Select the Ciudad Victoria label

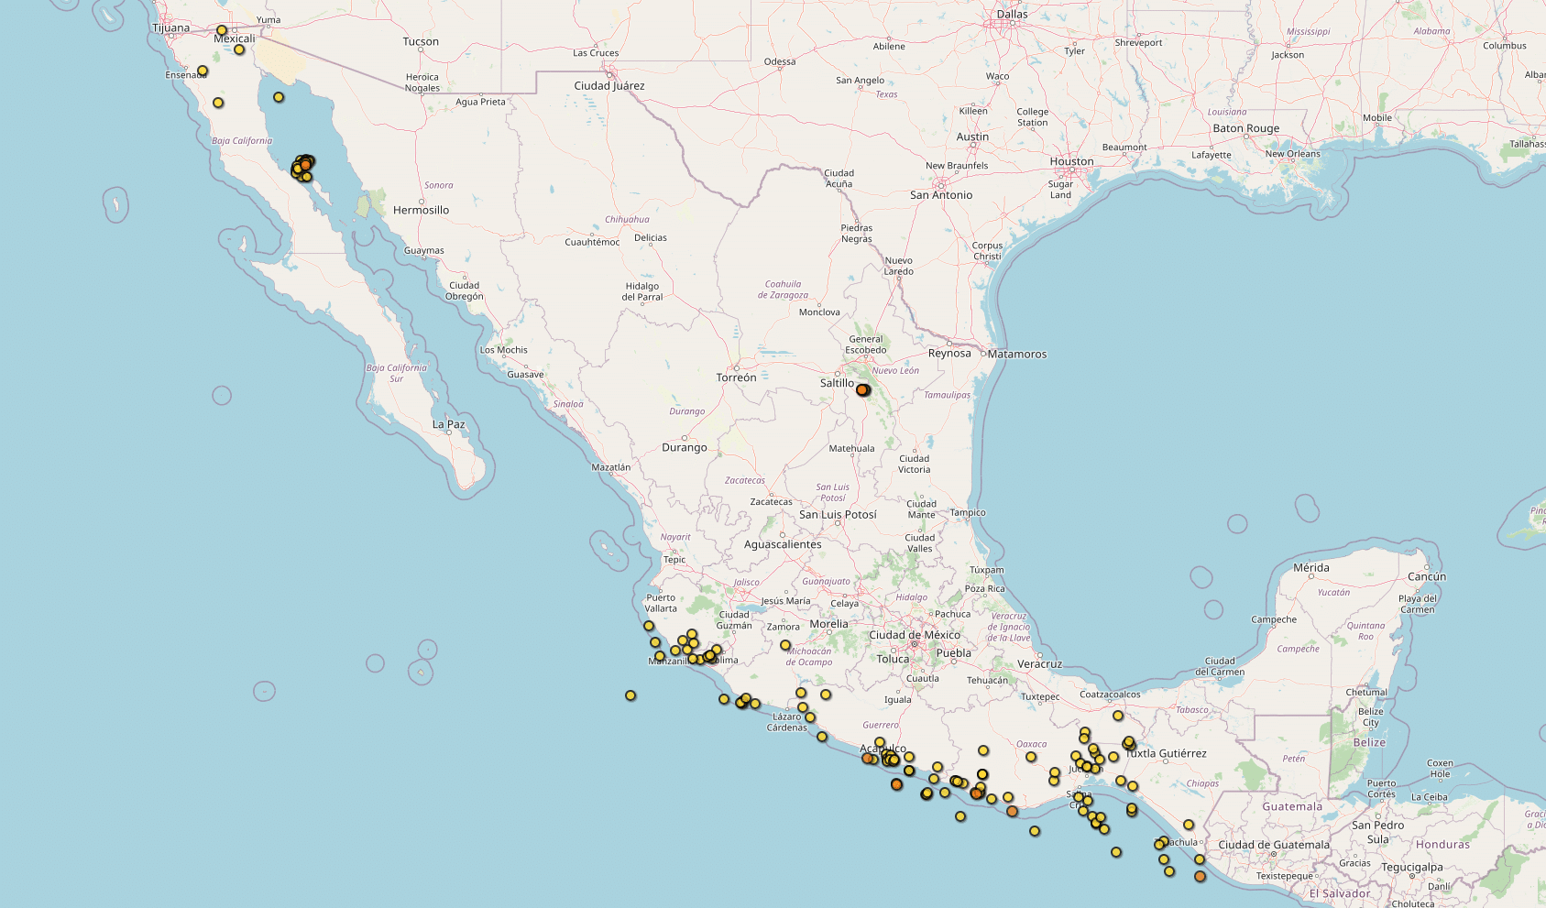(x=915, y=464)
